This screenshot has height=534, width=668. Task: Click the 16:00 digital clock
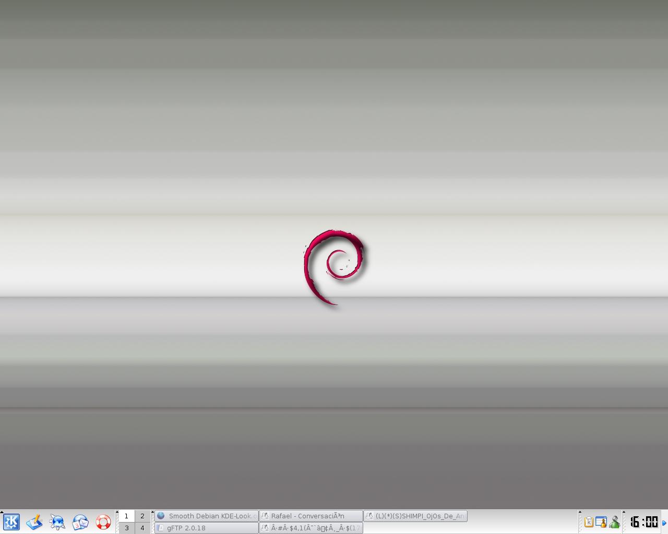click(x=644, y=521)
